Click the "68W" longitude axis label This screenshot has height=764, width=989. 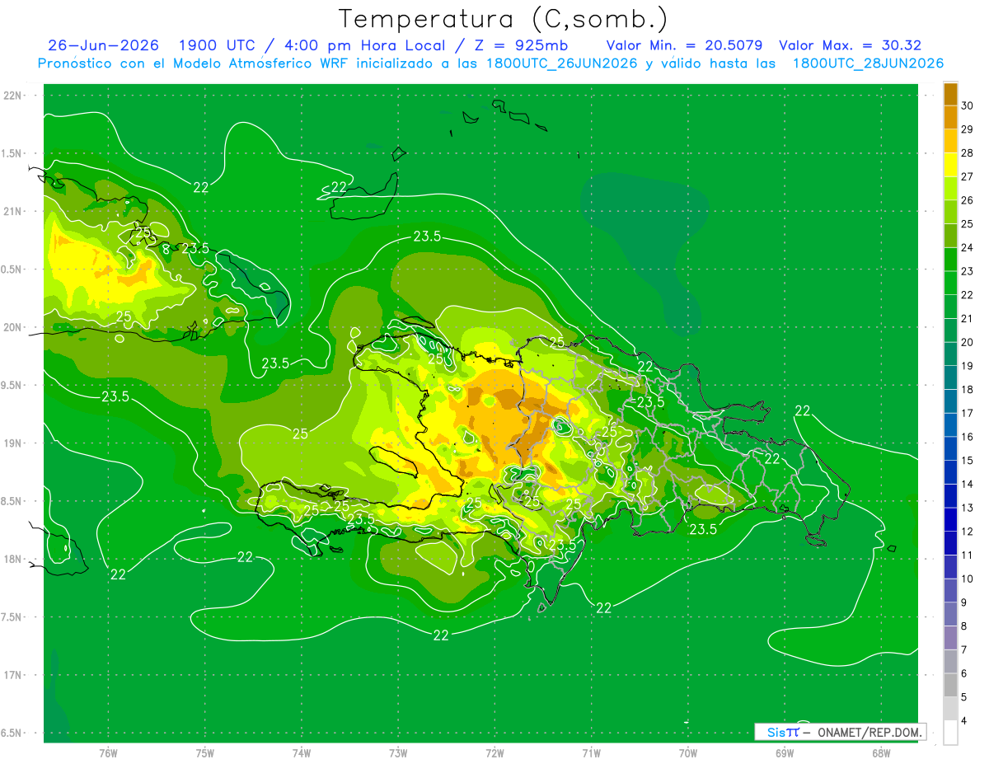point(881,752)
